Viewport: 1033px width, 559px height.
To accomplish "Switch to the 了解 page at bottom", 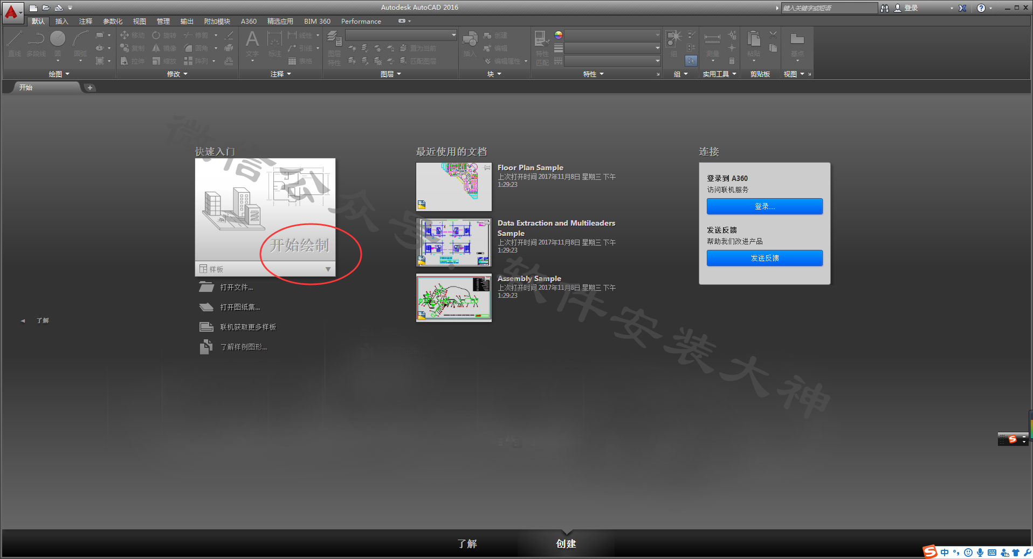I will [467, 544].
